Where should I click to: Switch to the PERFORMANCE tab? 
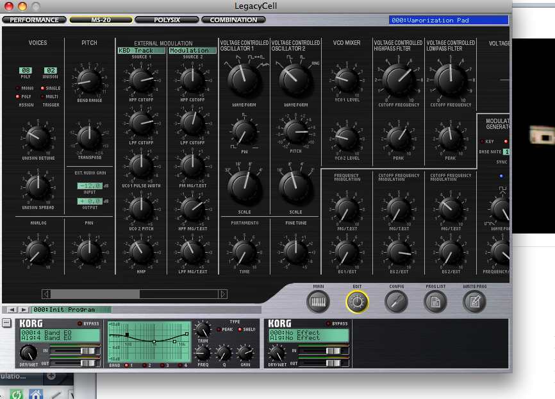tap(35, 20)
